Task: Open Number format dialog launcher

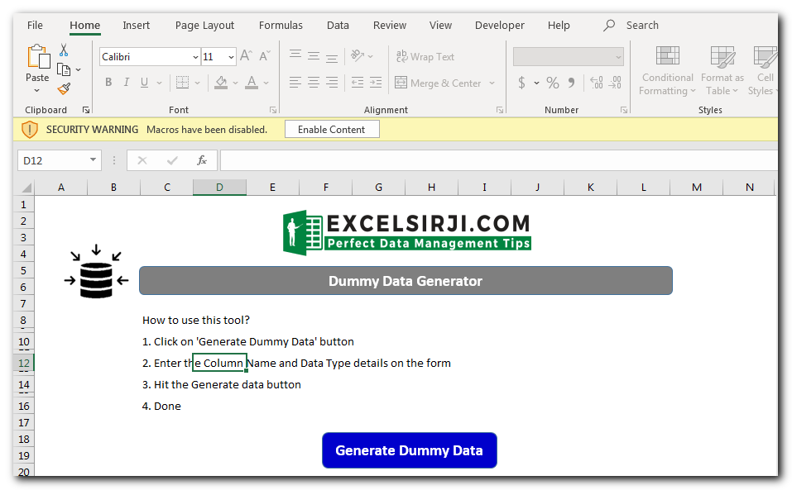Action: tap(624, 109)
